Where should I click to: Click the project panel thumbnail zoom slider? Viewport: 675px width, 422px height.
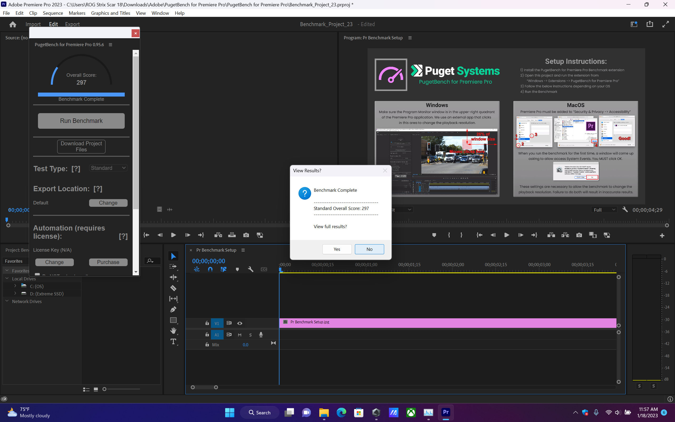pyautogui.click(x=105, y=389)
